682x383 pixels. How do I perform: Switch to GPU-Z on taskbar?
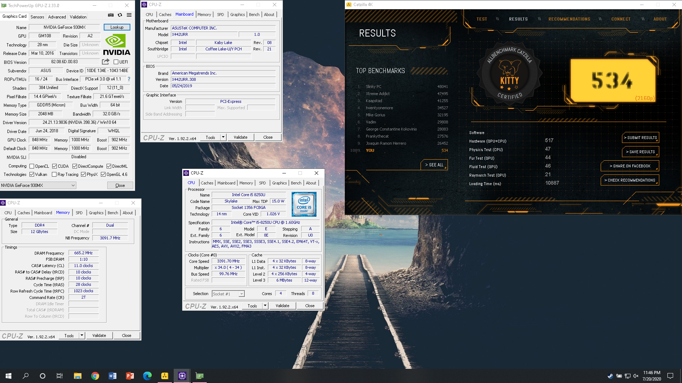[200, 376]
